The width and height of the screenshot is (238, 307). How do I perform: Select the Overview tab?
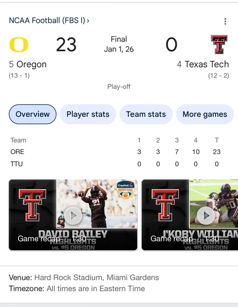coord(33,114)
